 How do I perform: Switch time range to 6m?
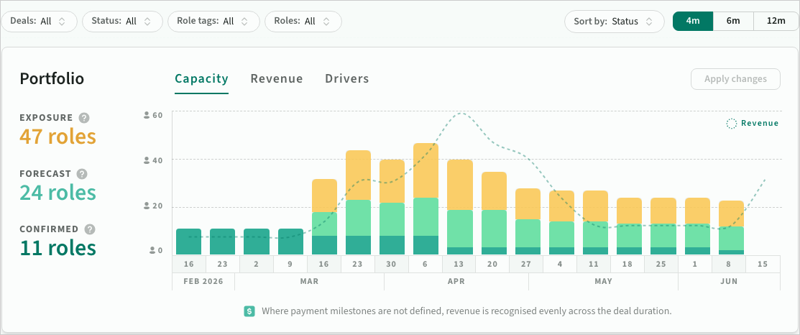(733, 21)
